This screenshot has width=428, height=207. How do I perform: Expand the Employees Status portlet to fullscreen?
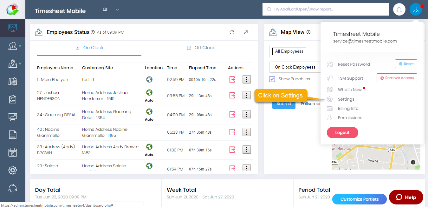[246, 32]
